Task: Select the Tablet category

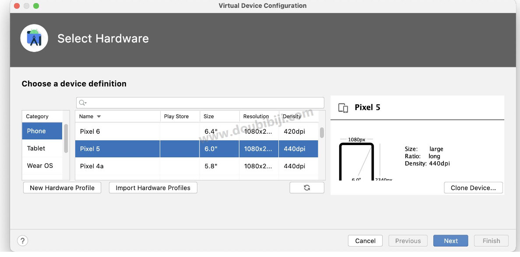Action: pos(42,148)
